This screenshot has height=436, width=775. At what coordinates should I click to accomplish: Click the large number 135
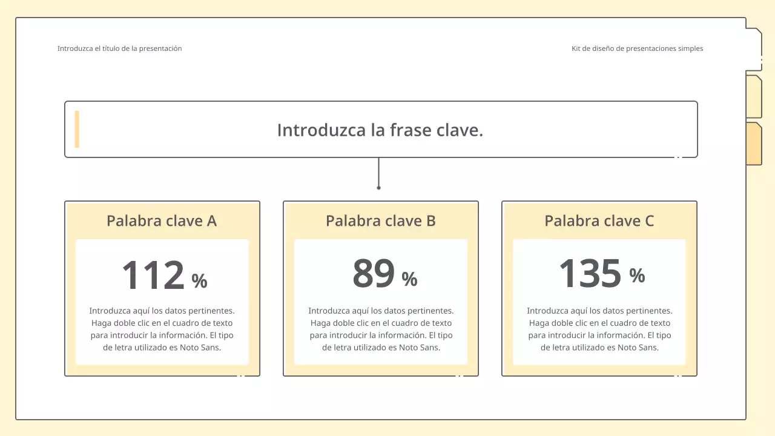(x=590, y=274)
